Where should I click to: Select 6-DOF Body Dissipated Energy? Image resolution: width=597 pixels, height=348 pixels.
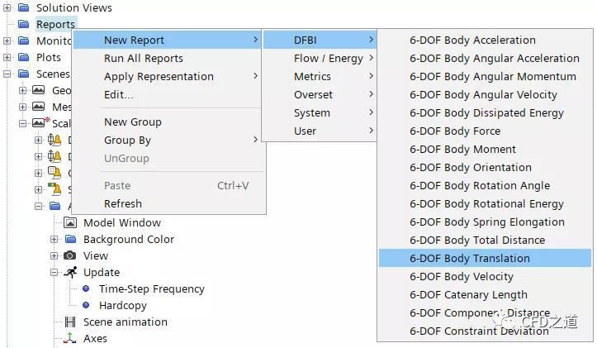pos(485,112)
